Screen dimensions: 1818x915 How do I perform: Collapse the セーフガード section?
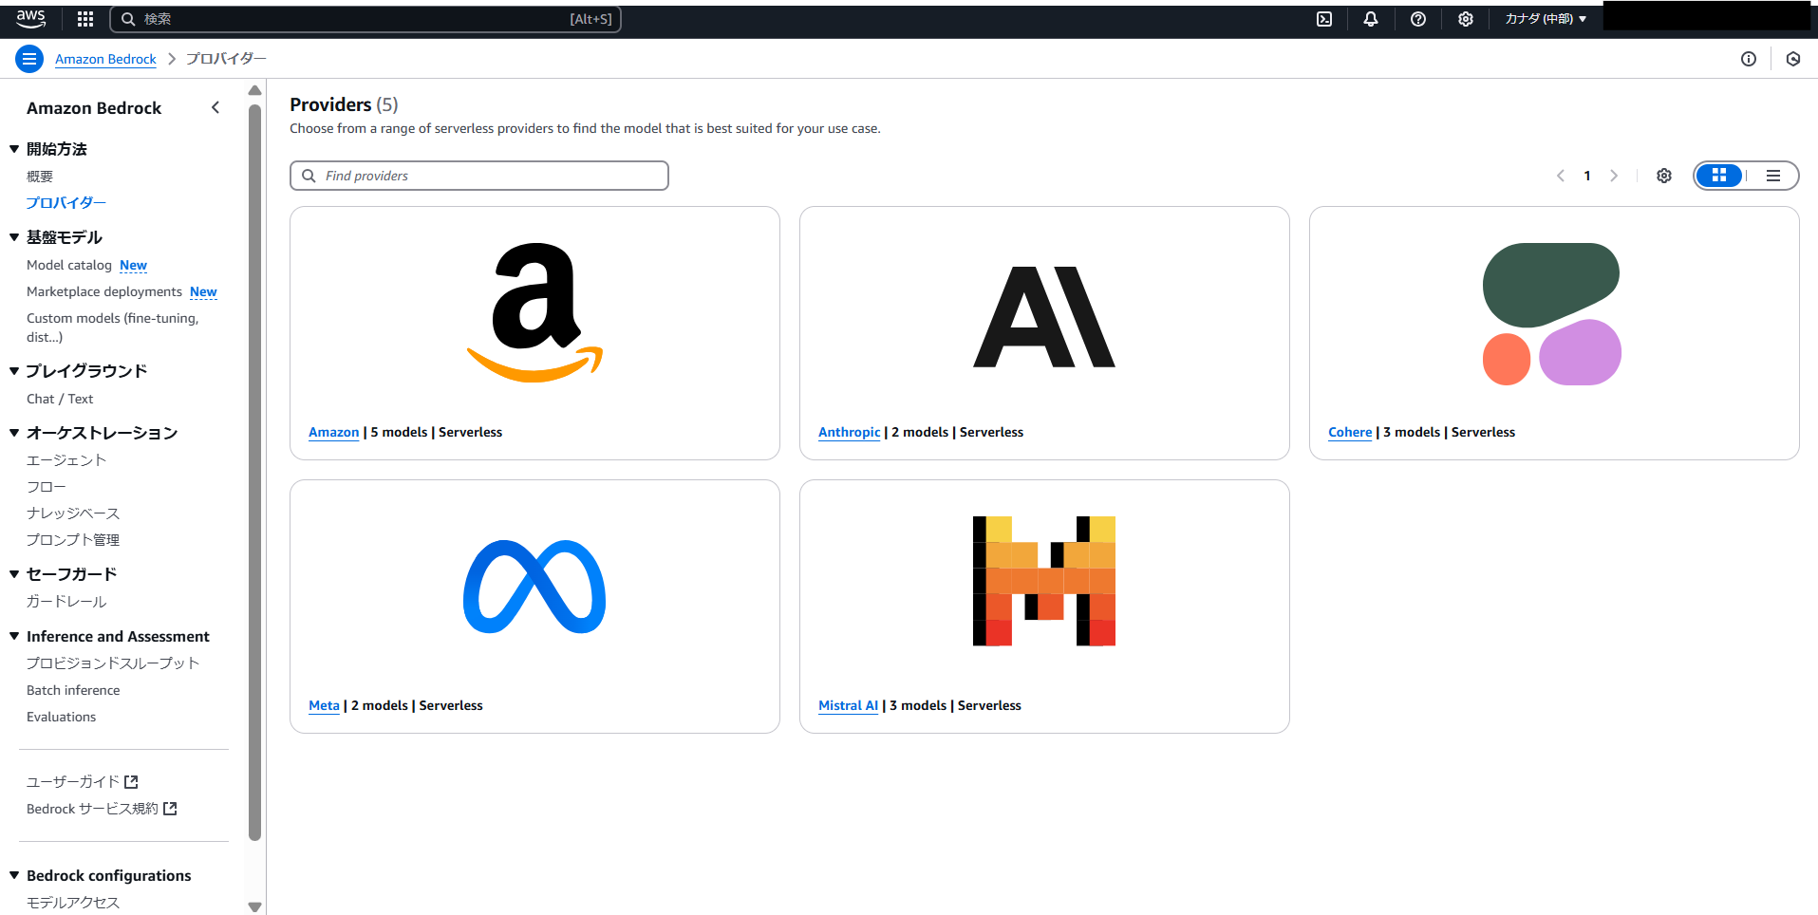click(14, 574)
